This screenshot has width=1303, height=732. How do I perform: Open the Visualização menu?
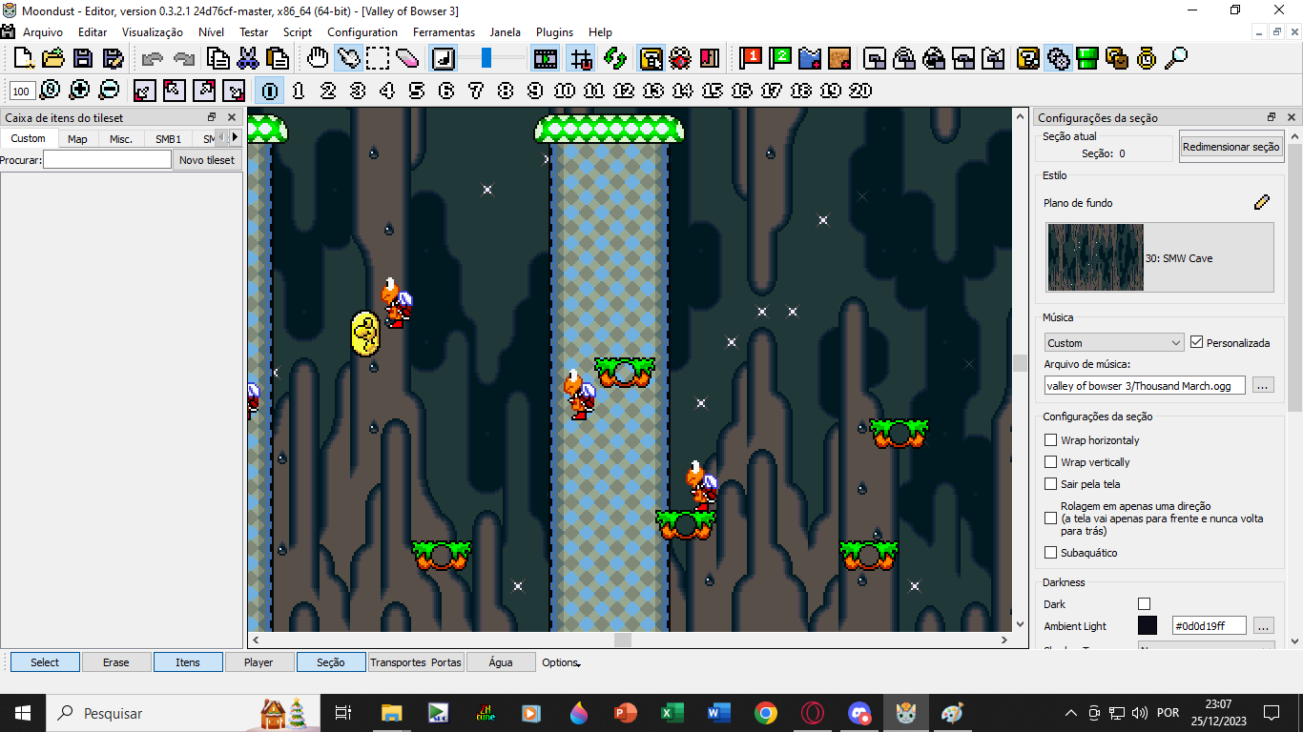tap(153, 32)
